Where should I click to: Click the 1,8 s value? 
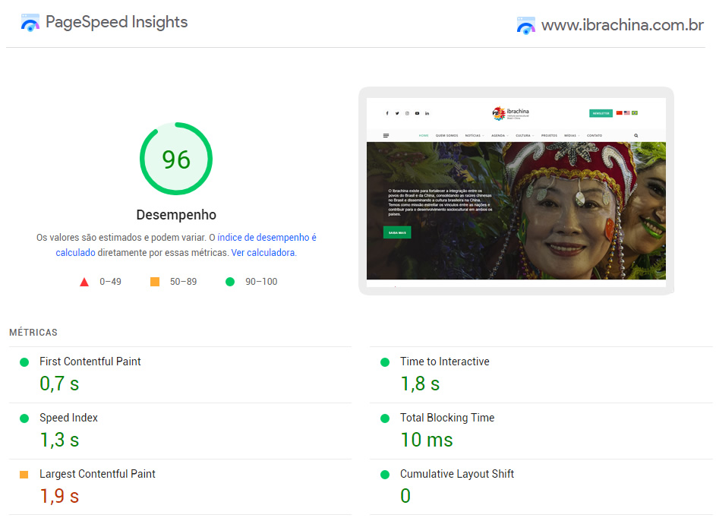420,384
